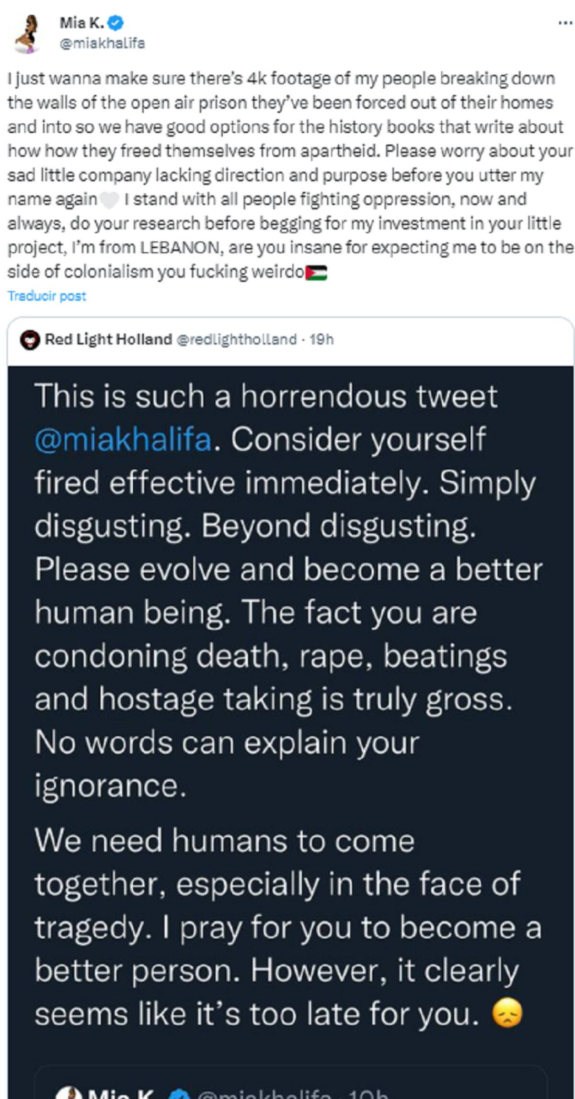
Task: Click the white heart emoji after 'name again'
Action: pyautogui.click(x=109, y=200)
